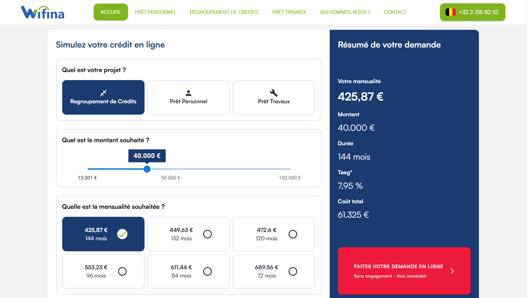This screenshot has width=527, height=298.
Task: Select the crossed-arrows Regroupement de Crédits icon
Action: coord(103,93)
